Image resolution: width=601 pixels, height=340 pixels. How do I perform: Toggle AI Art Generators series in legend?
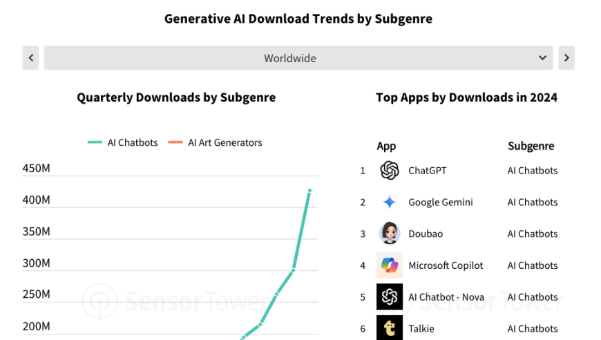click(x=215, y=142)
